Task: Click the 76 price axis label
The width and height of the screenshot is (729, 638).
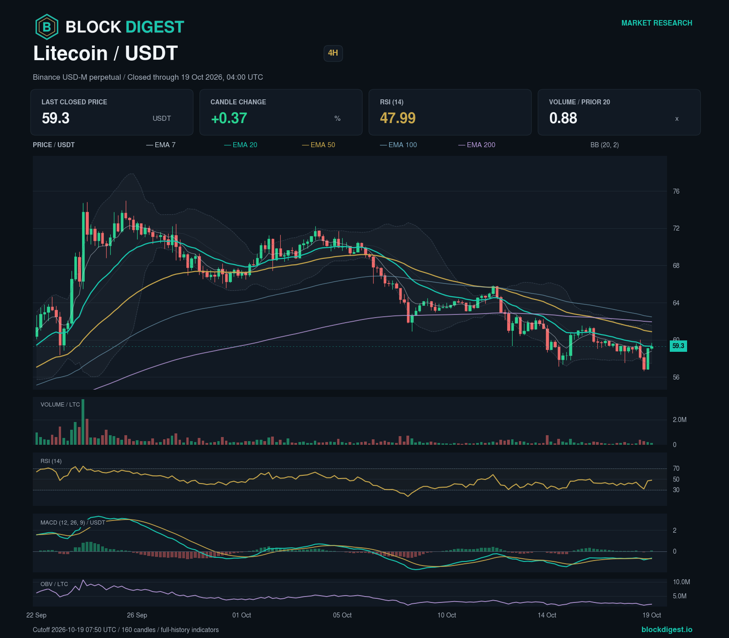Action: 676,191
